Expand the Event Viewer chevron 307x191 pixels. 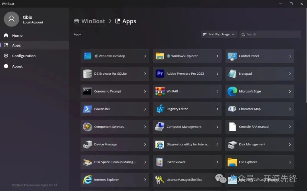217,162
